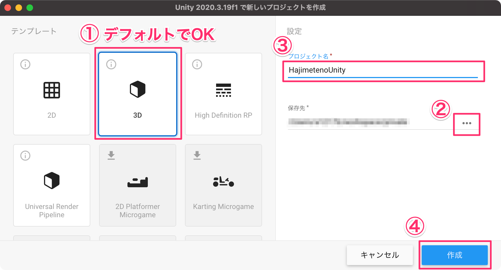Open info for the 3D template

(x=111, y=64)
